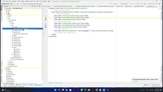The width and height of the screenshot is (163, 92).
Task: Open the Logcat tool window
Action: coord(25,85)
